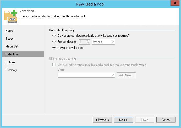
Task: Go to the Name step
Action: [9, 31]
